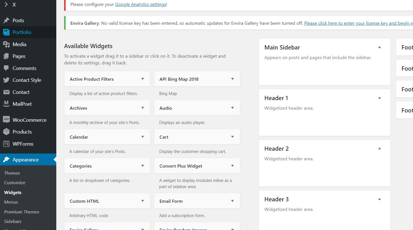Image resolution: width=413 pixels, height=230 pixels.
Task: Go to Themes submenu
Action: 12,173
